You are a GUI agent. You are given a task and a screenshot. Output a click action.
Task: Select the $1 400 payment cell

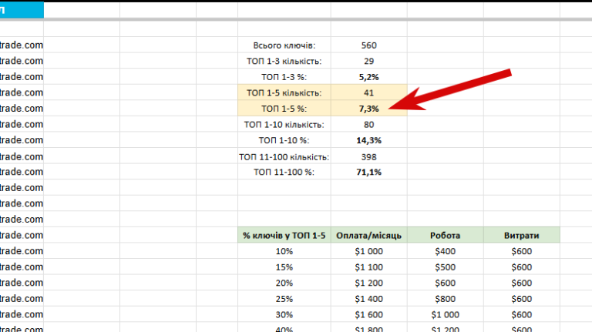coord(369,299)
